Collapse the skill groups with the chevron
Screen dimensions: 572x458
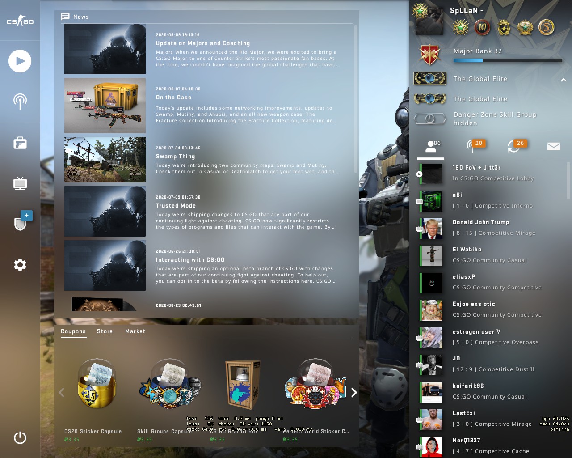click(564, 80)
